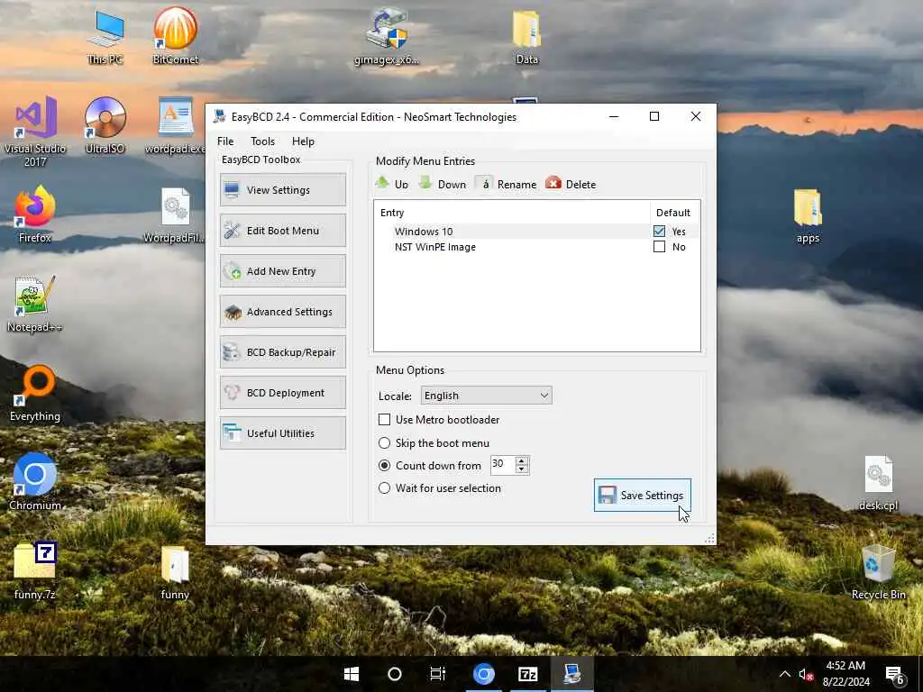
Task: Click Delete entry red icon
Action: [x=571, y=184]
